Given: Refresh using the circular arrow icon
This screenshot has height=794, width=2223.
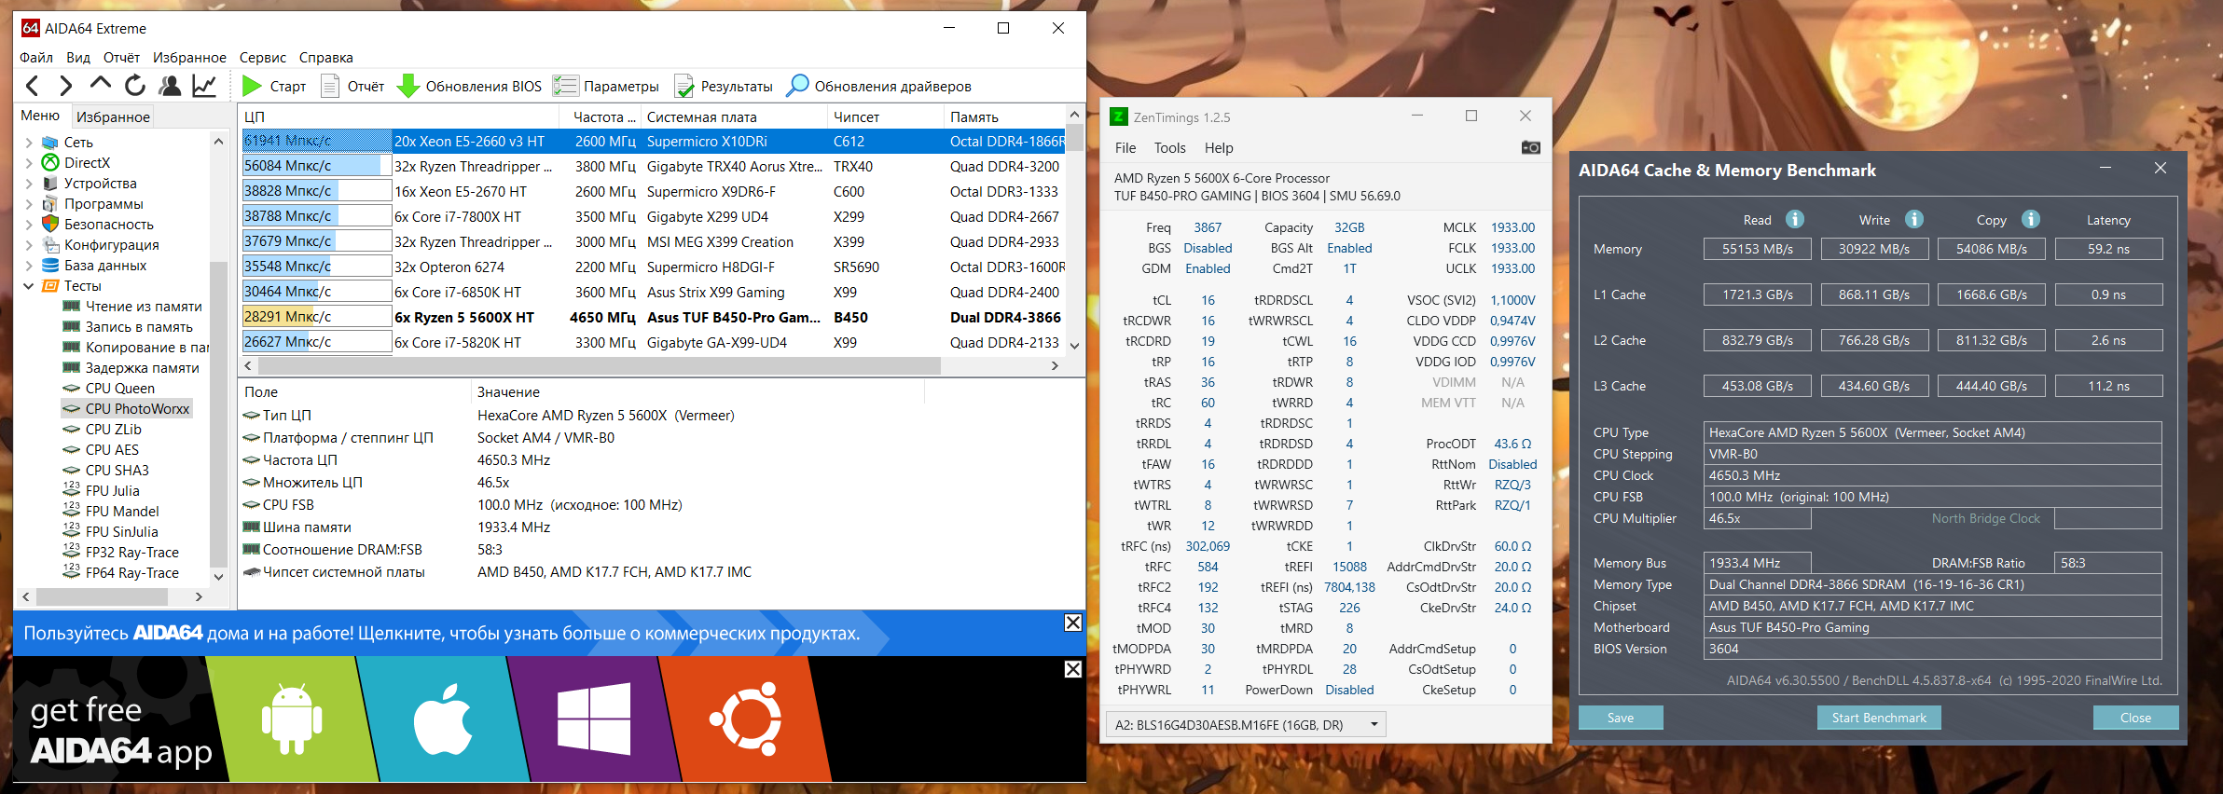Looking at the screenshot, I should (135, 86).
